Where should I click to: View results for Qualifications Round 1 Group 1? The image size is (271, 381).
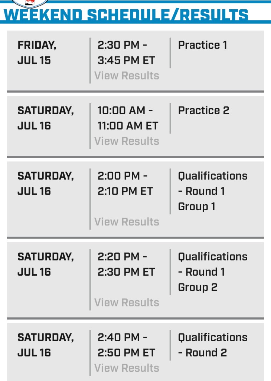(127, 222)
